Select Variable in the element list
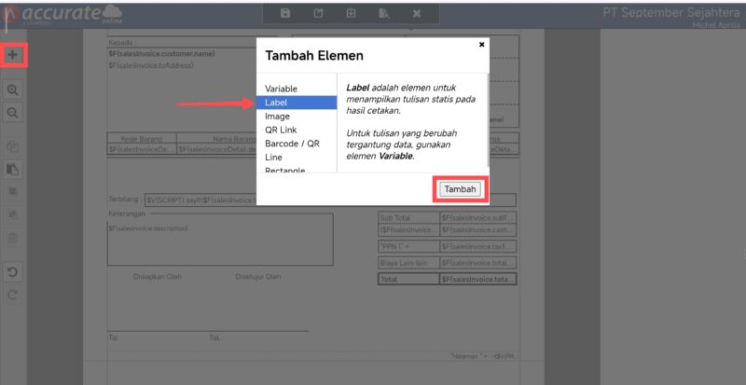The height and width of the screenshot is (385, 746). [281, 89]
